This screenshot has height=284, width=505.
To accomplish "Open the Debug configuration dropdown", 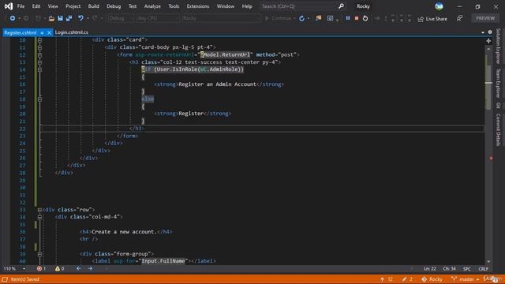I will [x=121, y=18].
